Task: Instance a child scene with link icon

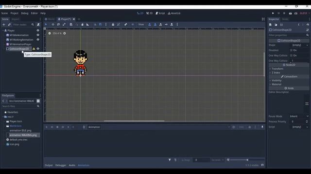Action: (x=9, y=25)
